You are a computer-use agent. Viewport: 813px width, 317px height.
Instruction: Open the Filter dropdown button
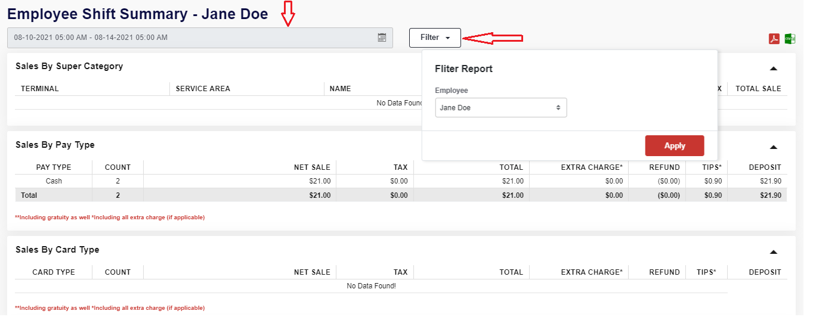435,38
